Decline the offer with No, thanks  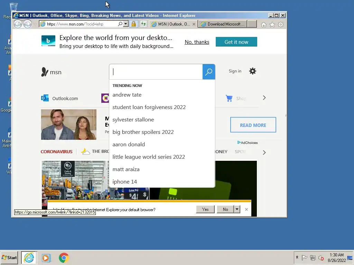pos(197,42)
